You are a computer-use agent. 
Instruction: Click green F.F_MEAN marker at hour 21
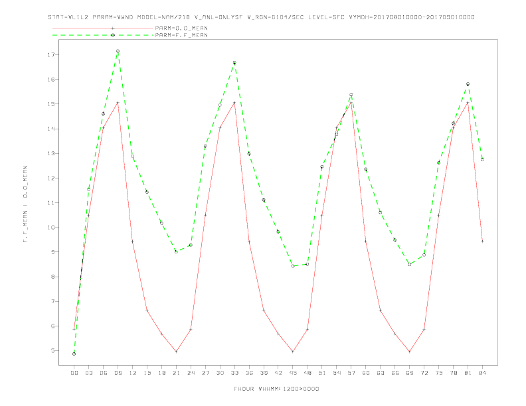click(x=176, y=251)
